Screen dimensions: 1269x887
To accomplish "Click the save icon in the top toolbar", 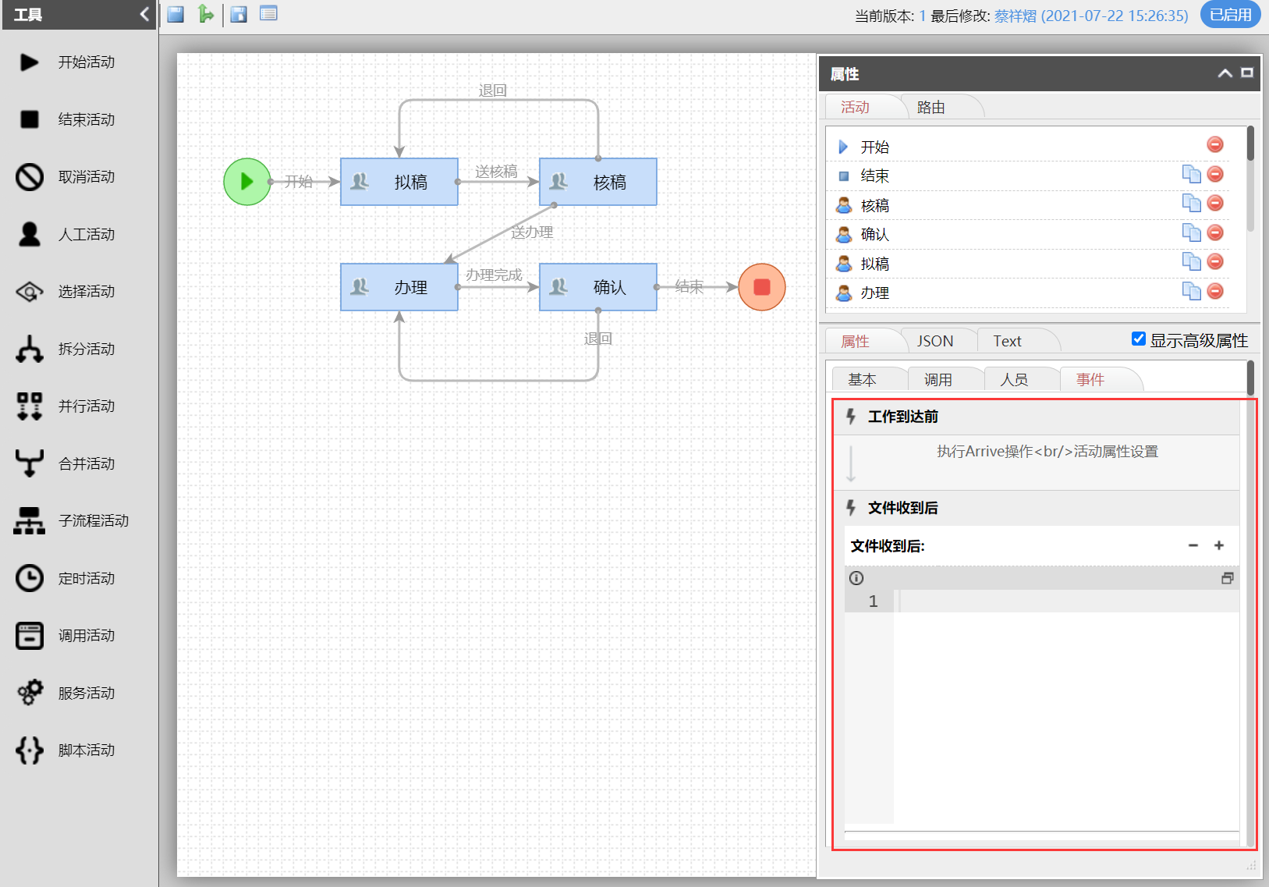I will tap(175, 13).
